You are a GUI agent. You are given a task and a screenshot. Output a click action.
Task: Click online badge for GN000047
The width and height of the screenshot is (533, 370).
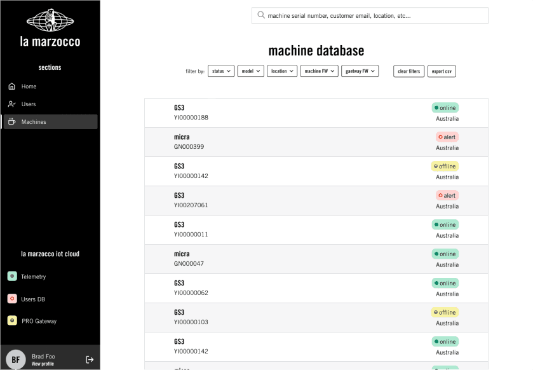click(445, 254)
